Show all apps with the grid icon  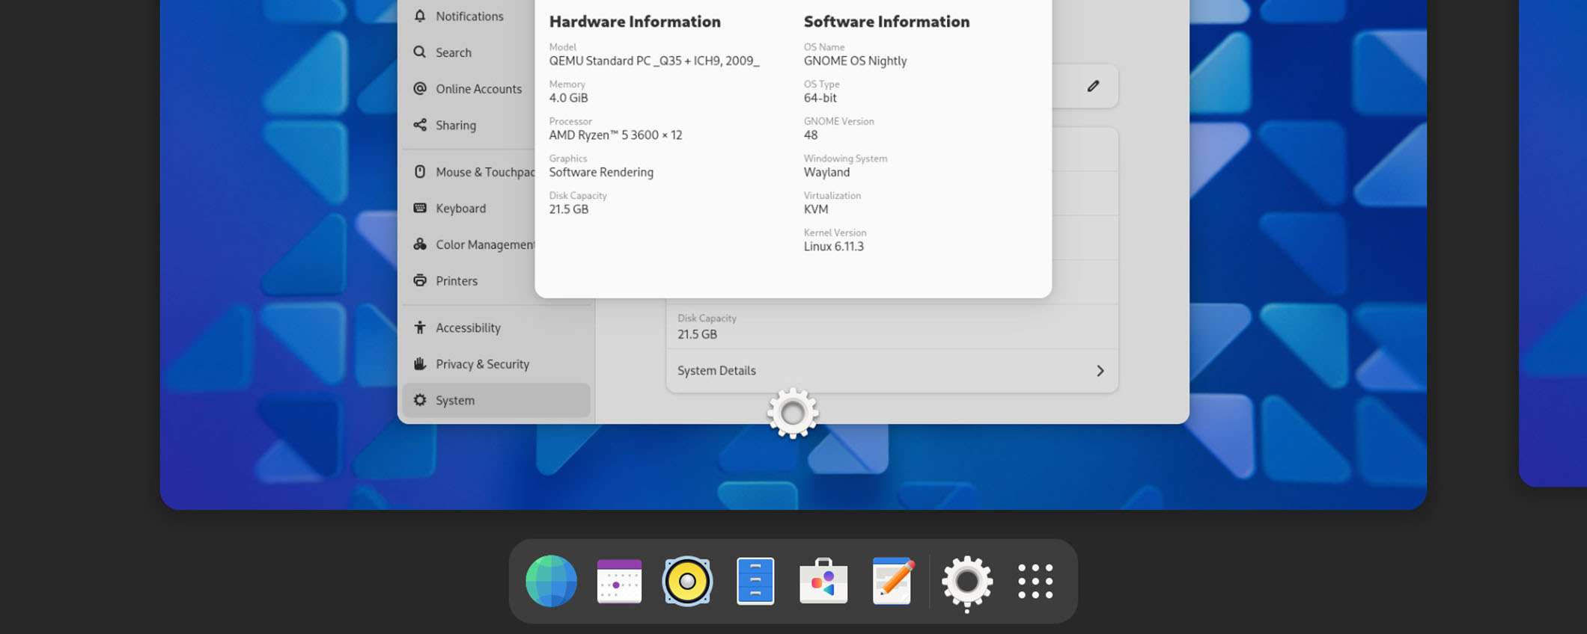pos(1035,581)
